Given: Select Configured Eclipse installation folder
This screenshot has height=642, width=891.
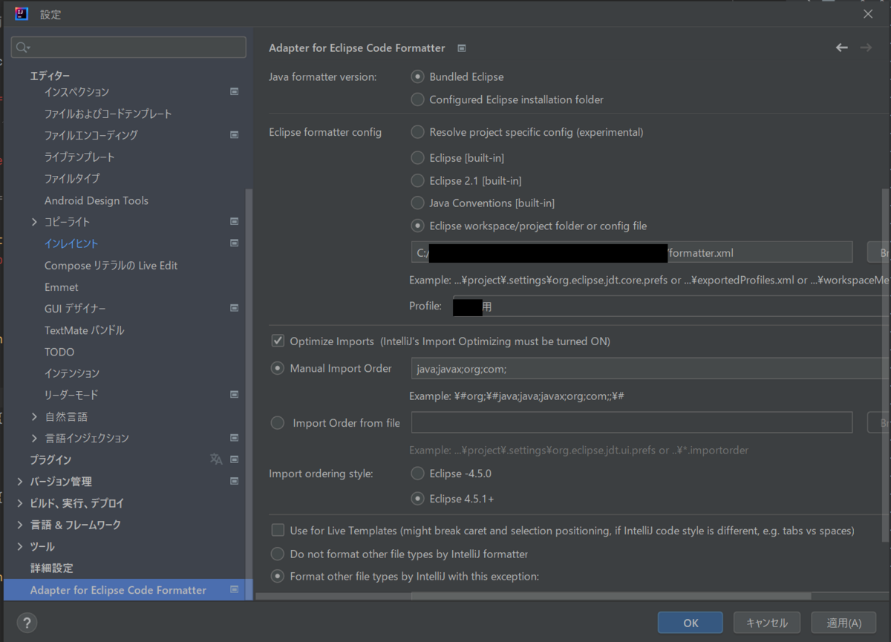Looking at the screenshot, I should pos(418,99).
